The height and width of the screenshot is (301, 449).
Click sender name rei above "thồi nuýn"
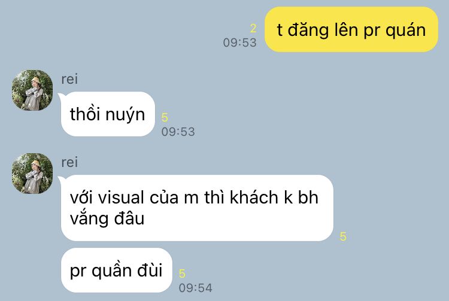pyautogui.click(x=69, y=79)
